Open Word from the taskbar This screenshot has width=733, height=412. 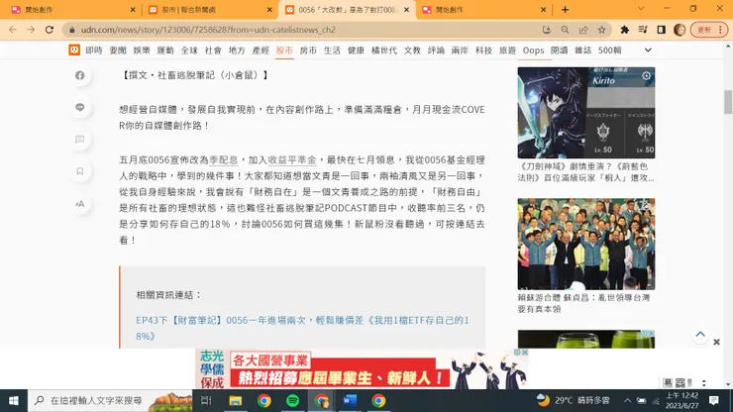click(x=350, y=401)
